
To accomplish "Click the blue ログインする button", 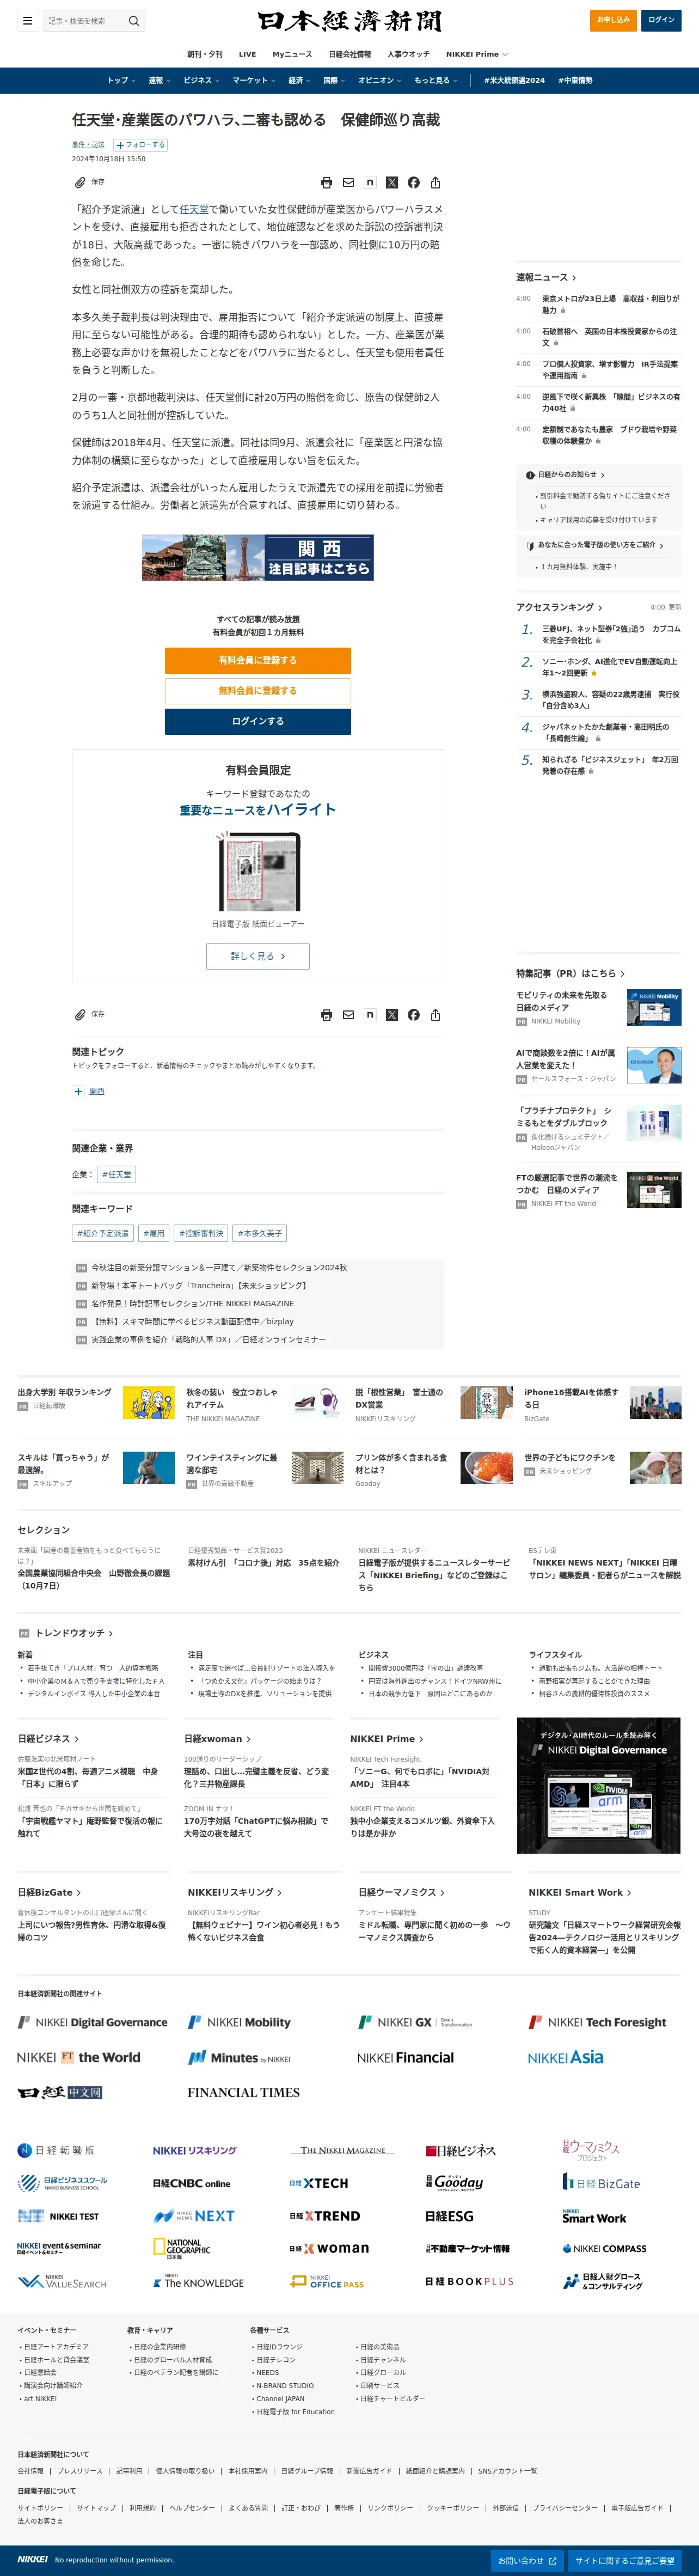I will coord(258,721).
